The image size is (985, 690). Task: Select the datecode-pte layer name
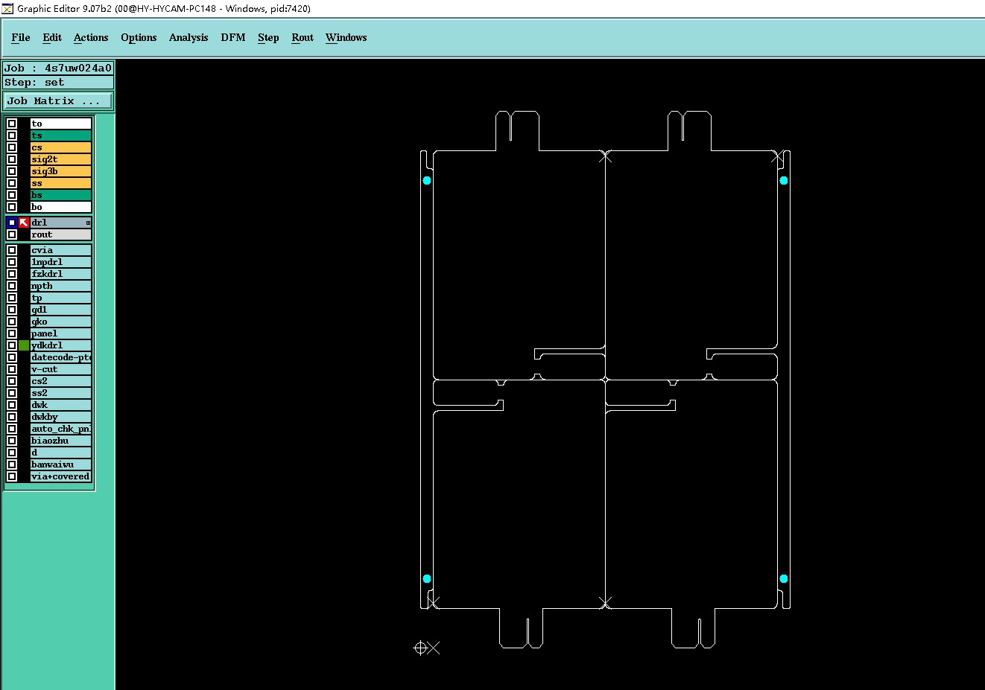[61, 357]
